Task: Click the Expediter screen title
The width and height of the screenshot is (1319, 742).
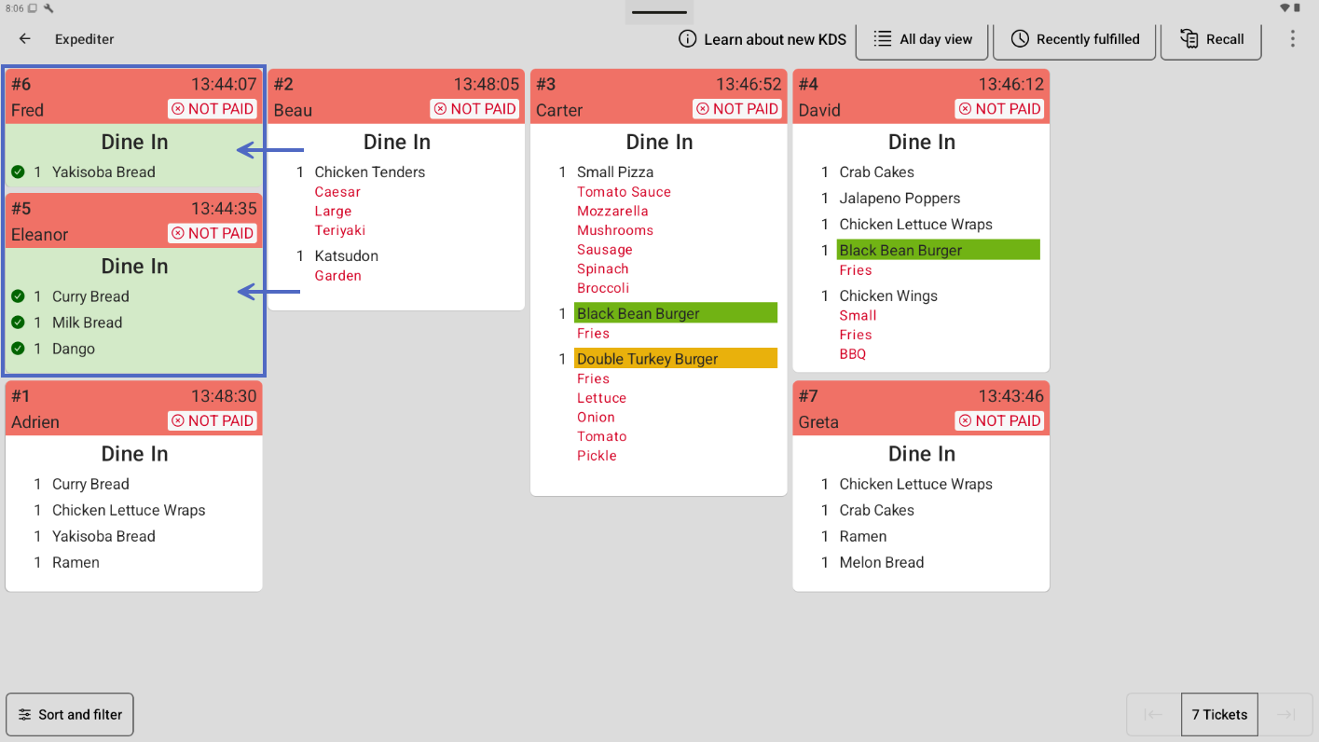Action: (x=85, y=39)
